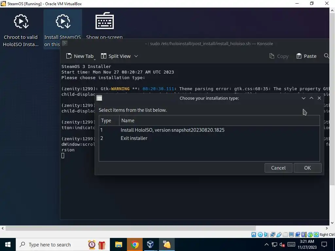
Task: Restore down the VirtualBox window
Action: [312, 3]
